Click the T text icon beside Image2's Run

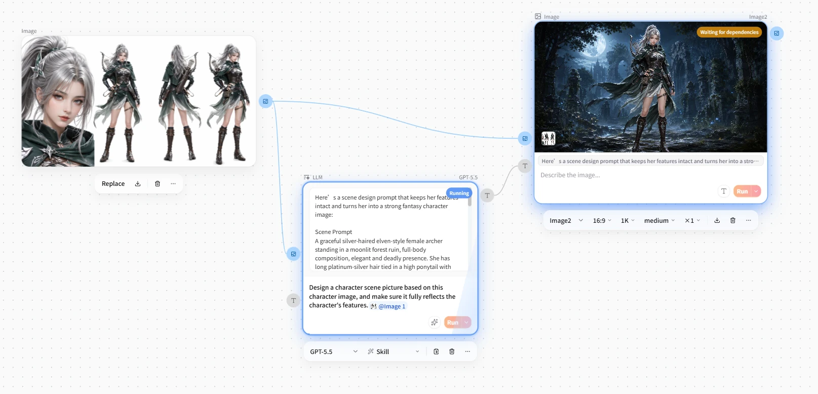click(x=724, y=191)
